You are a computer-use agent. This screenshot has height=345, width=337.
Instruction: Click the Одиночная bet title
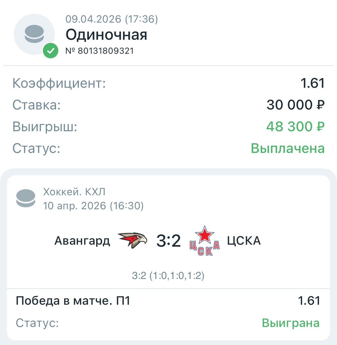[x=106, y=35]
